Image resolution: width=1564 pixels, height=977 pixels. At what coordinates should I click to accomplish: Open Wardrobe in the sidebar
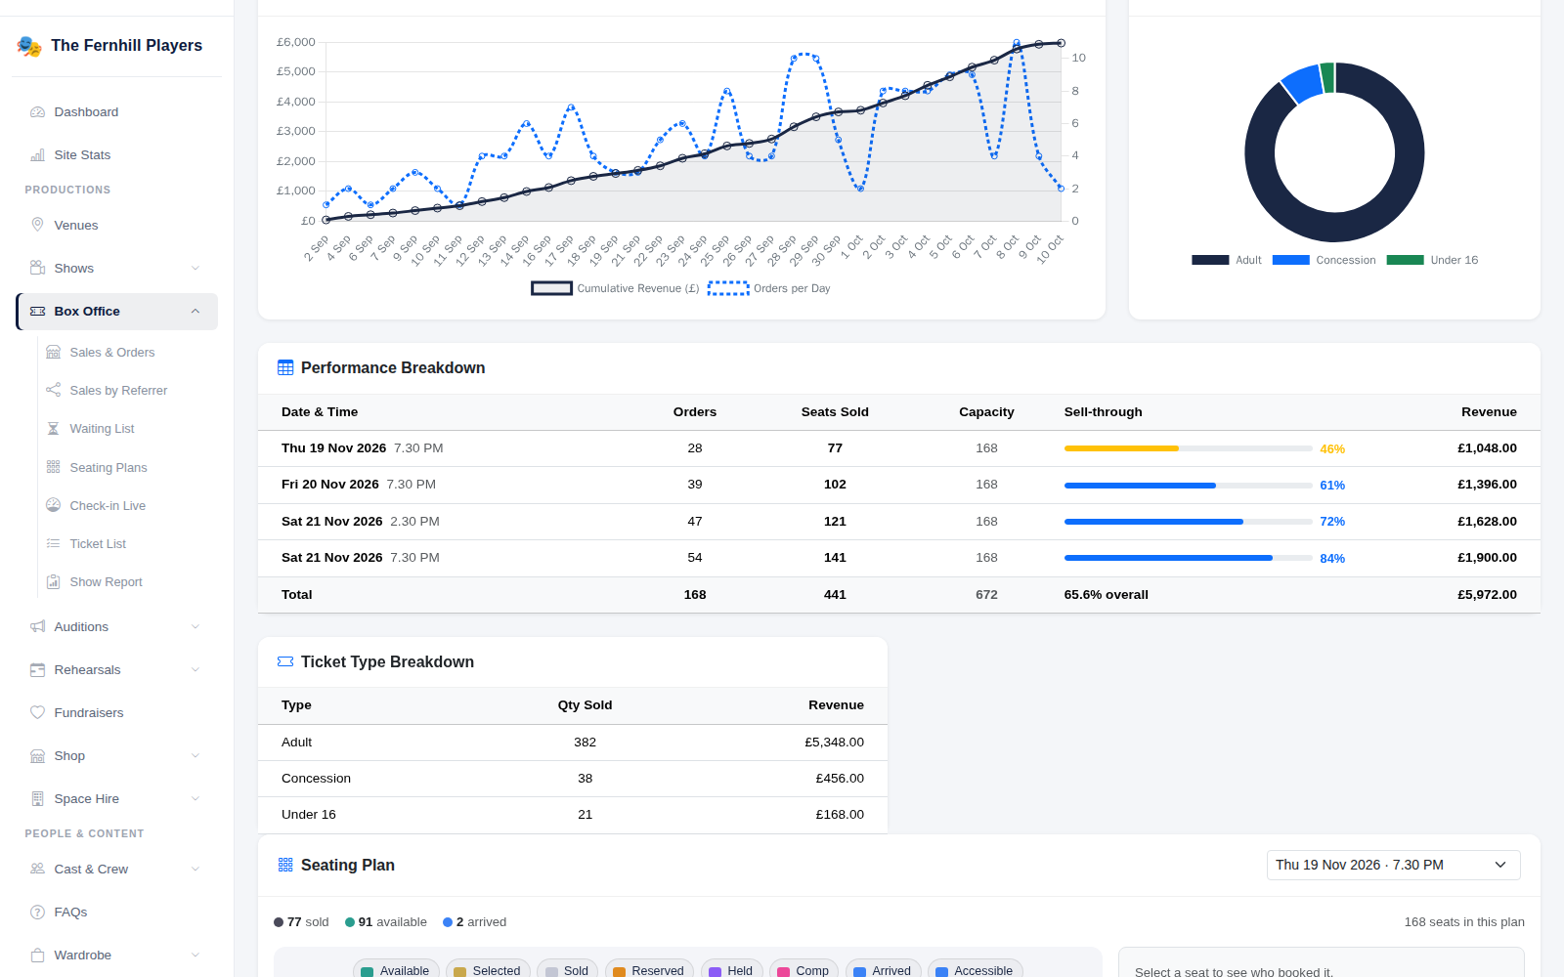[x=117, y=956]
